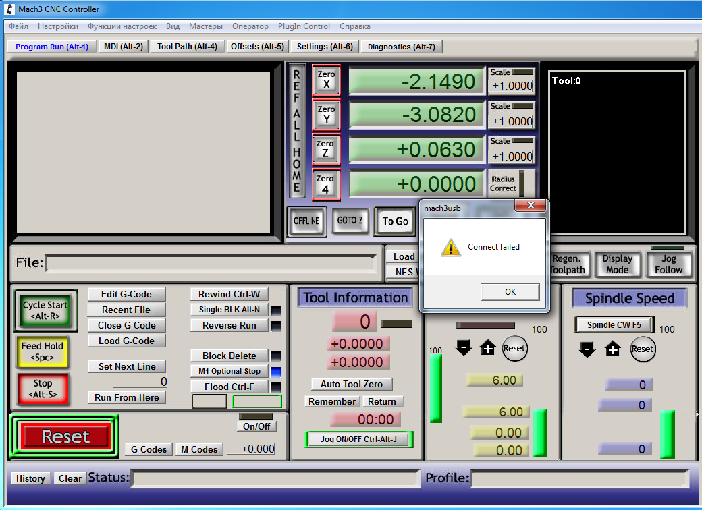Image resolution: width=702 pixels, height=510 pixels.
Task: Click the big red Reset button
Action: tap(65, 436)
